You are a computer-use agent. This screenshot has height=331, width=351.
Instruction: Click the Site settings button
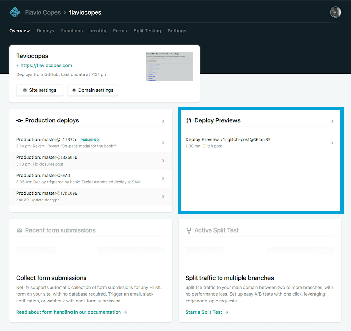point(40,90)
